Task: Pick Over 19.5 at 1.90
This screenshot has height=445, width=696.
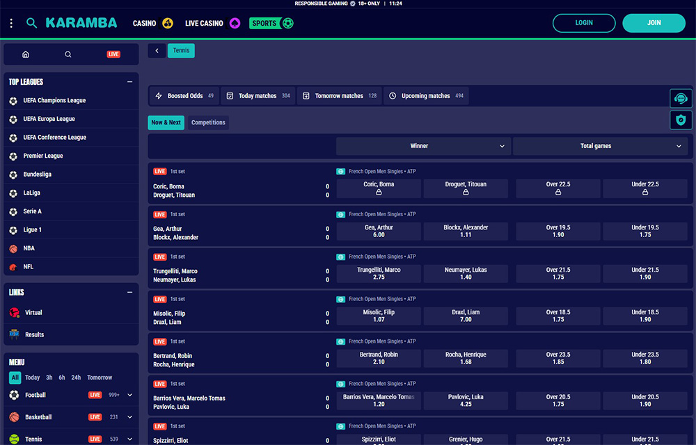Action: tap(558, 232)
